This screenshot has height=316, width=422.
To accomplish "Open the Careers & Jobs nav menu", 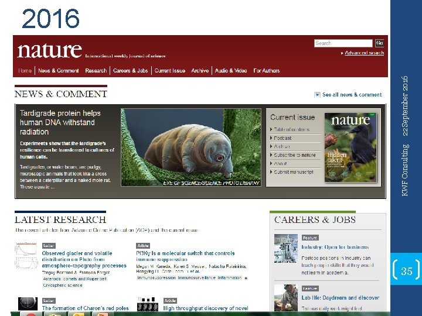I will click(130, 71).
